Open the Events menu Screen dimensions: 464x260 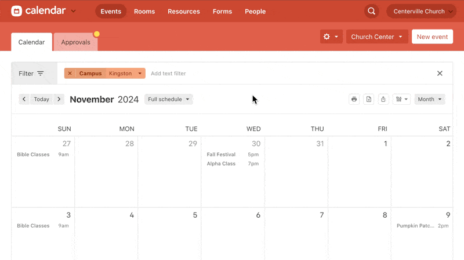(111, 11)
